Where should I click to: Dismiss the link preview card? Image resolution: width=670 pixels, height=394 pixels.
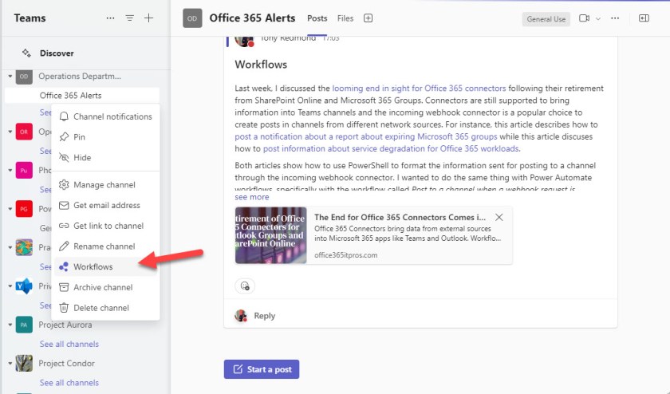click(x=499, y=217)
